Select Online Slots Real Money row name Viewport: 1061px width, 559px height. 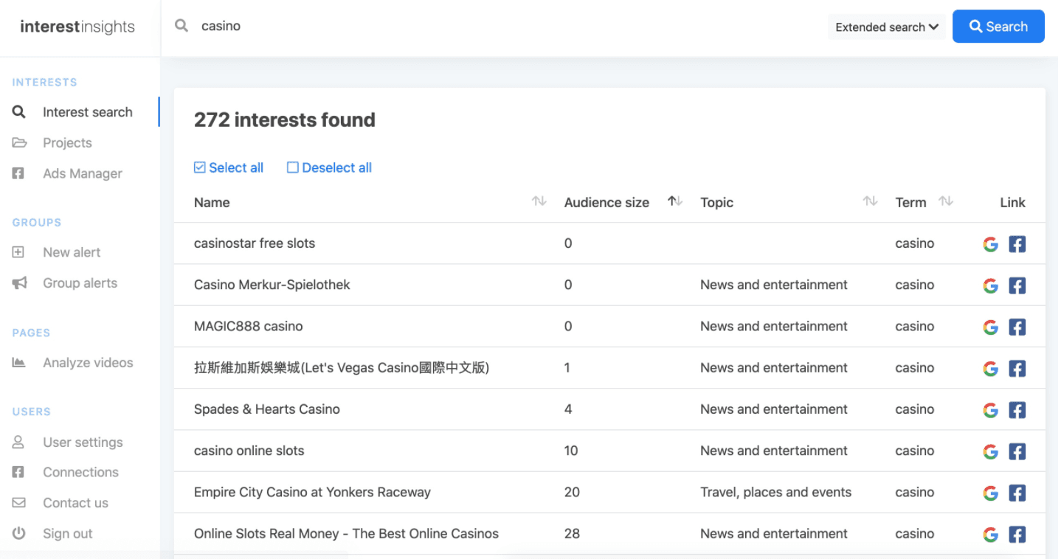click(346, 533)
